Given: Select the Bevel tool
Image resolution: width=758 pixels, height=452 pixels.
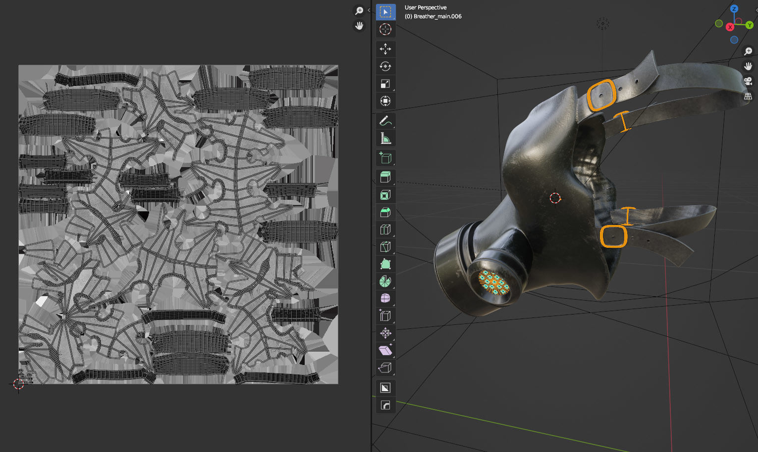Looking at the screenshot, I should point(385,212).
